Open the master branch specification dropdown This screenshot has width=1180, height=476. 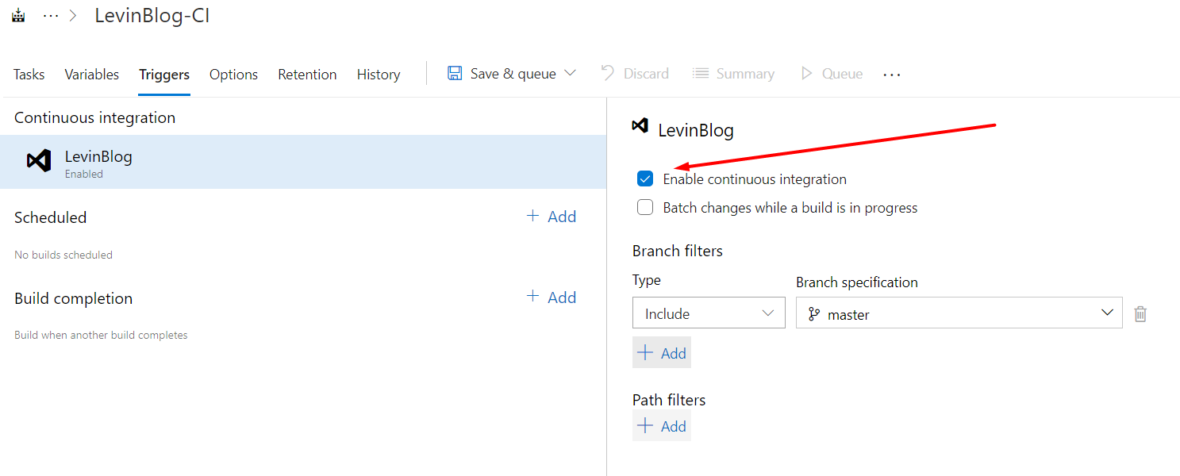(x=959, y=313)
